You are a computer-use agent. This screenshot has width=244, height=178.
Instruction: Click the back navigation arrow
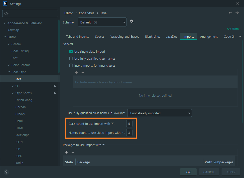click(230, 13)
